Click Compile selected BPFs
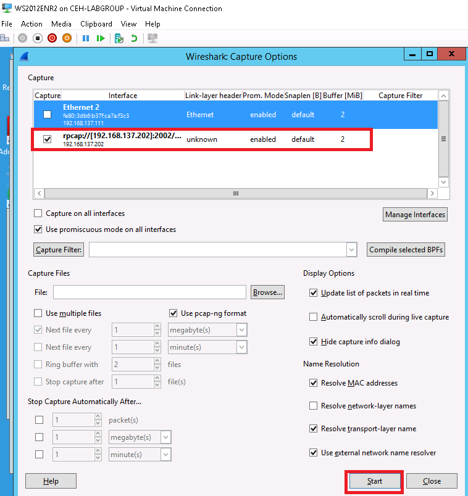Image resolution: width=468 pixels, height=496 pixels. tap(406, 250)
